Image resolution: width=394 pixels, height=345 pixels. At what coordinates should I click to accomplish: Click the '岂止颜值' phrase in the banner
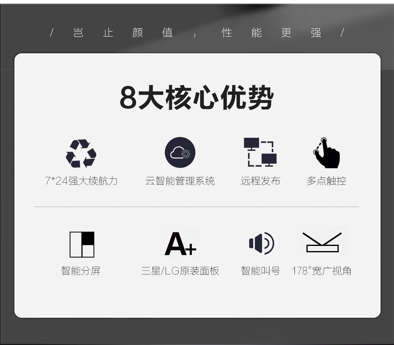click(123, 33)
